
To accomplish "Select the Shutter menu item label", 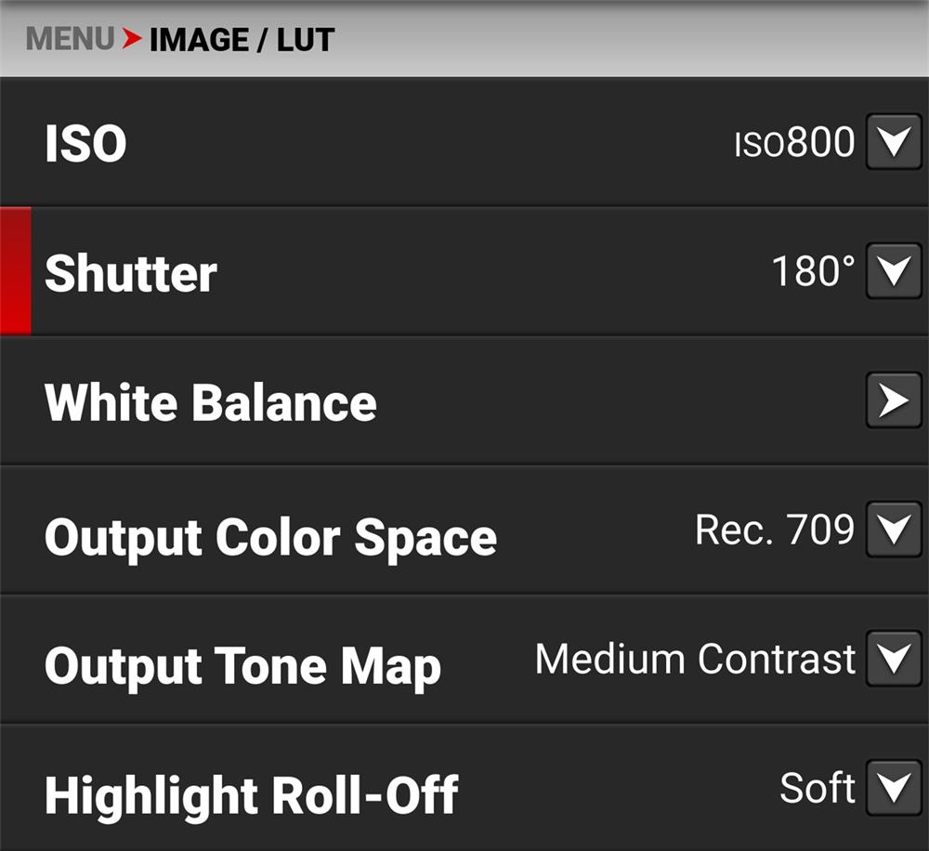I will click(131, 274).
